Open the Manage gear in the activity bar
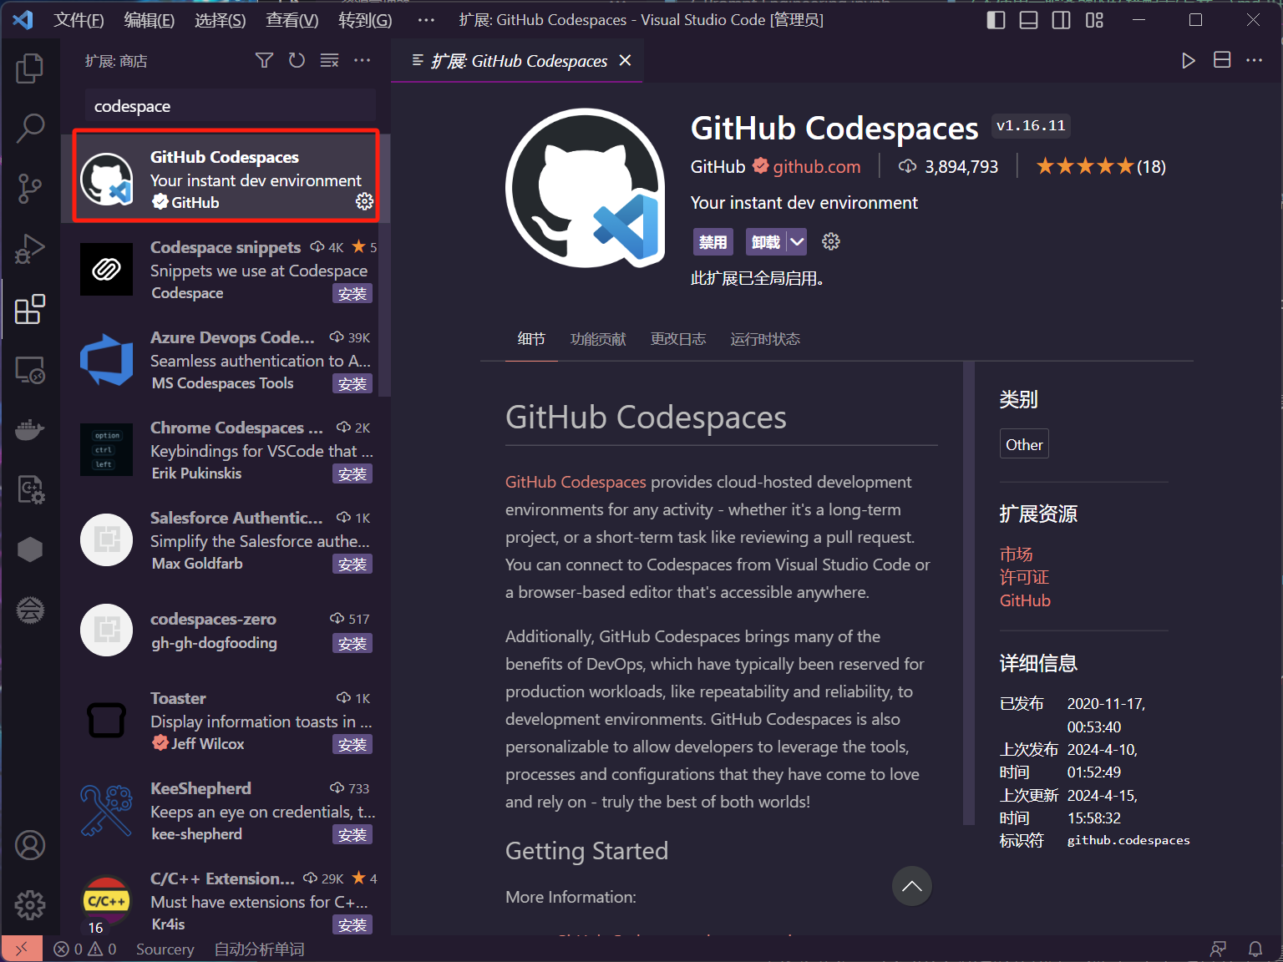1283x962 pixels. pos(30,904)
